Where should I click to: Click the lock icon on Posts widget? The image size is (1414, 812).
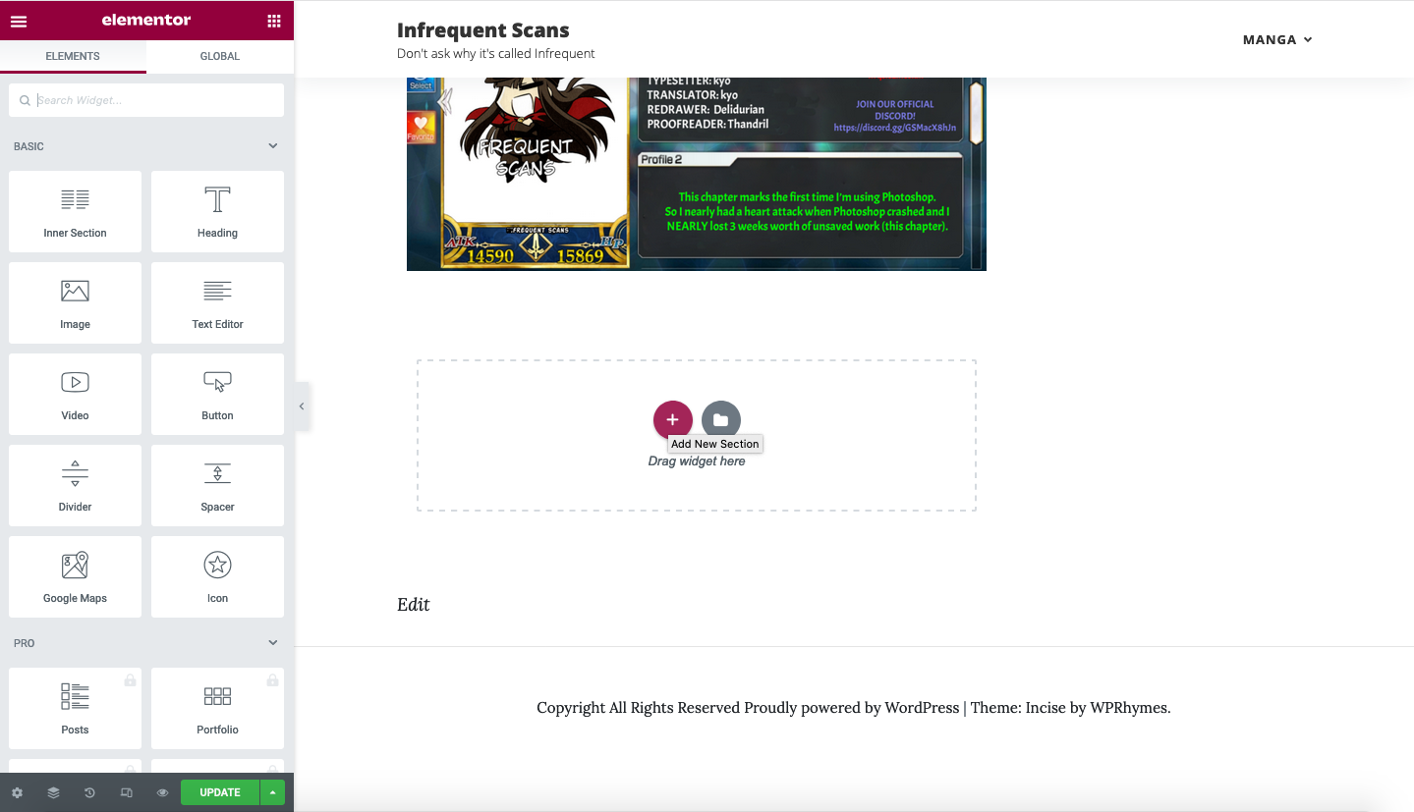point(130,679)
